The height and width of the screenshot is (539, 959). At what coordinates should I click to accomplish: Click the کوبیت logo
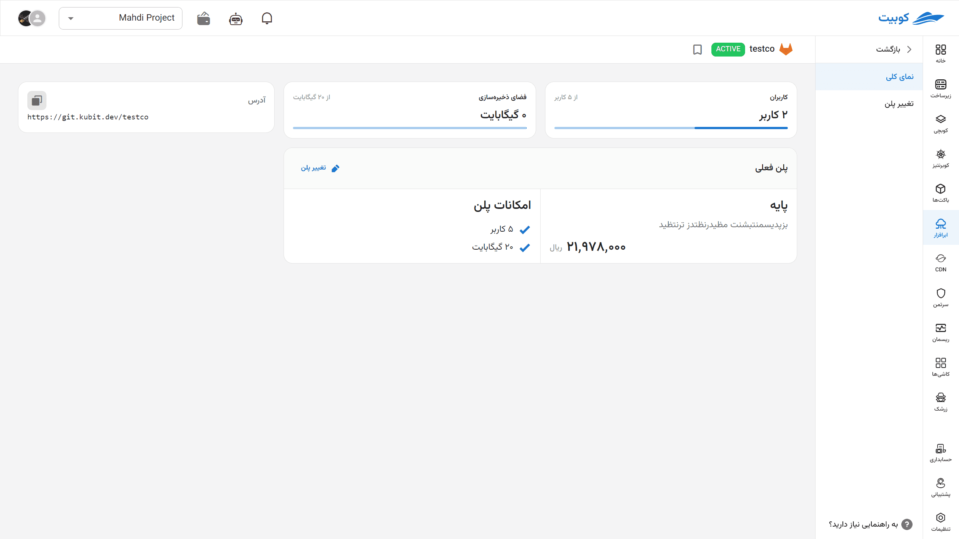pos(911,18)
